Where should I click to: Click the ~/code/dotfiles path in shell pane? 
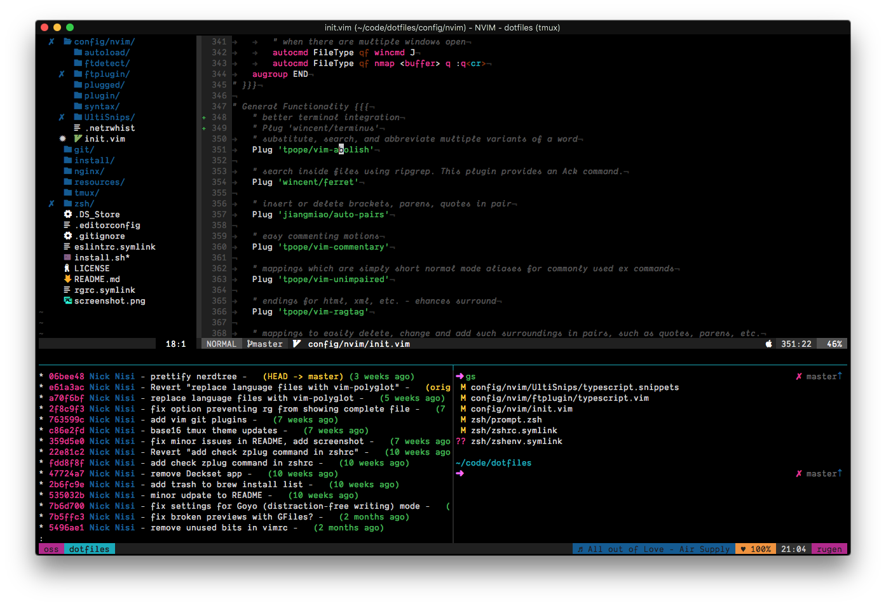(x=493, y=463)
